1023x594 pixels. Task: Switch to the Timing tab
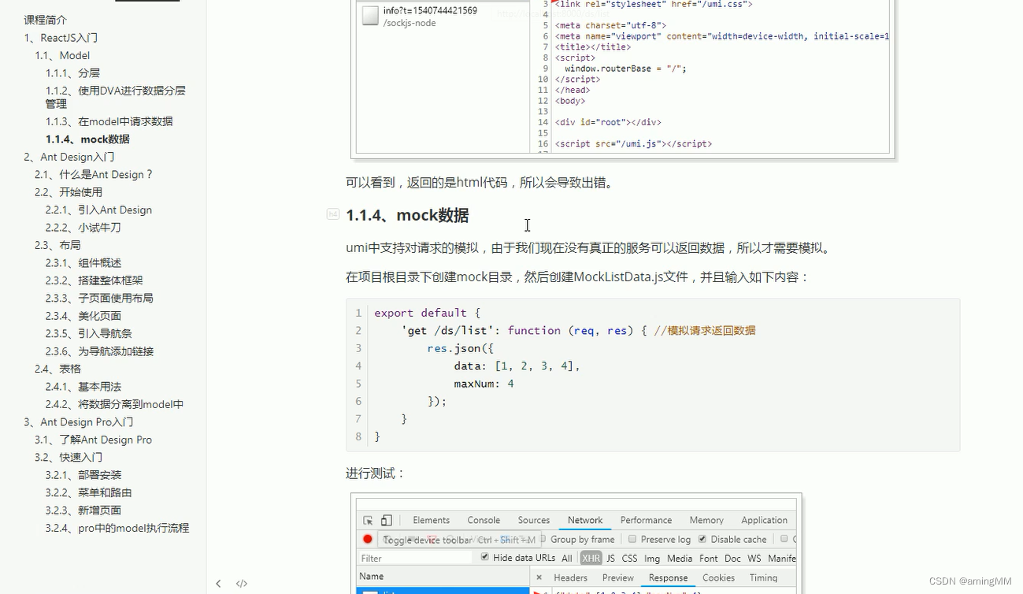click(x=763, y=577)
